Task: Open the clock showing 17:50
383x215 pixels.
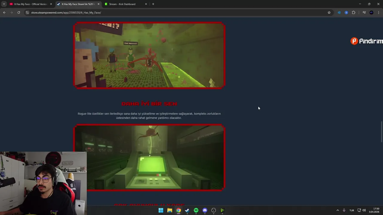Action: click(374, 210)
